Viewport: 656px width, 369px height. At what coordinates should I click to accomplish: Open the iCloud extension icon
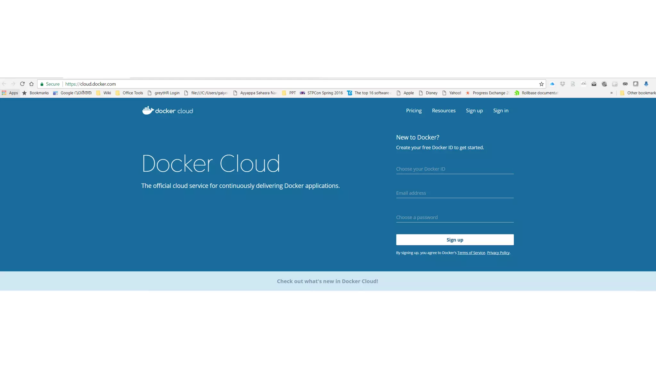coord(552,84)
